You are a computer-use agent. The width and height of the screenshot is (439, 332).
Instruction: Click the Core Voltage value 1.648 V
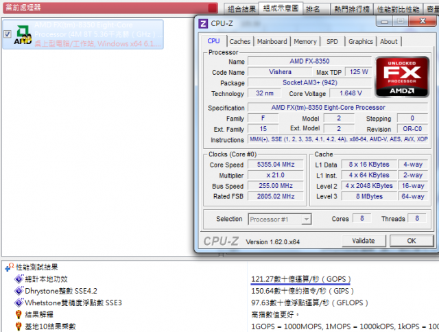click(x=351, y=93)
